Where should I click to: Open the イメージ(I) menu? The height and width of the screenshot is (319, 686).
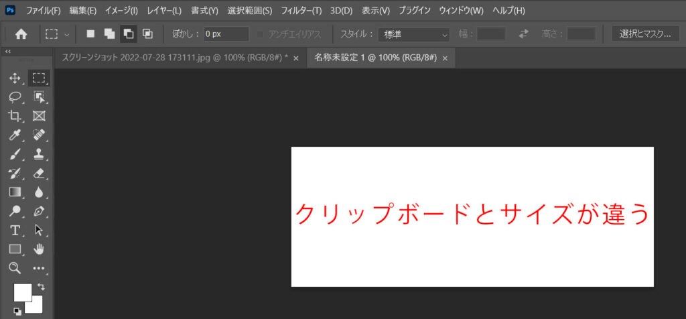pyautogui.click(x=121, y=11)
